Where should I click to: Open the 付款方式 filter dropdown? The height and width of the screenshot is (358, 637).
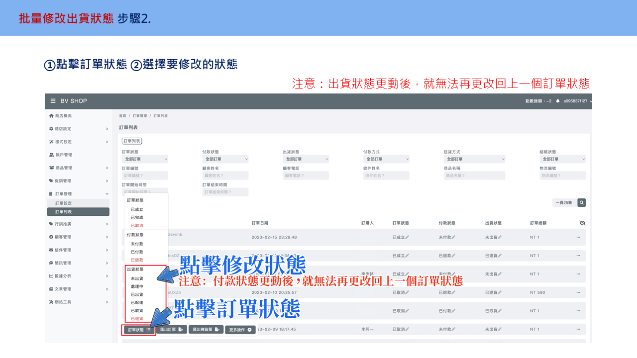tap(386, 159)
